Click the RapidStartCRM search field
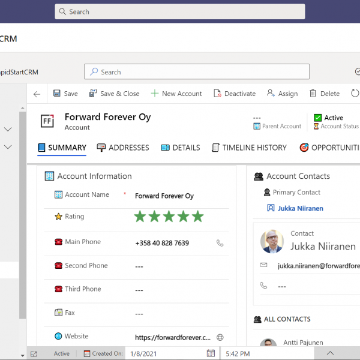360x360 pixels. [197, 71]
